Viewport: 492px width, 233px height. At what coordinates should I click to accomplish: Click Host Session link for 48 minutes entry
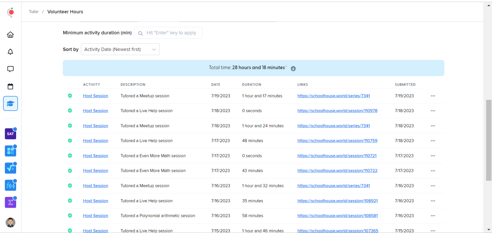[x=95, y=141]
